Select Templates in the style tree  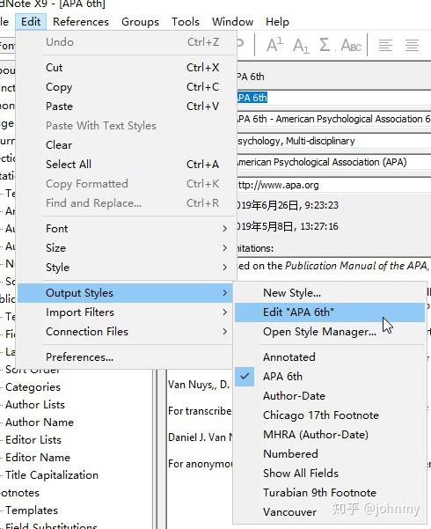coord(32,511)
